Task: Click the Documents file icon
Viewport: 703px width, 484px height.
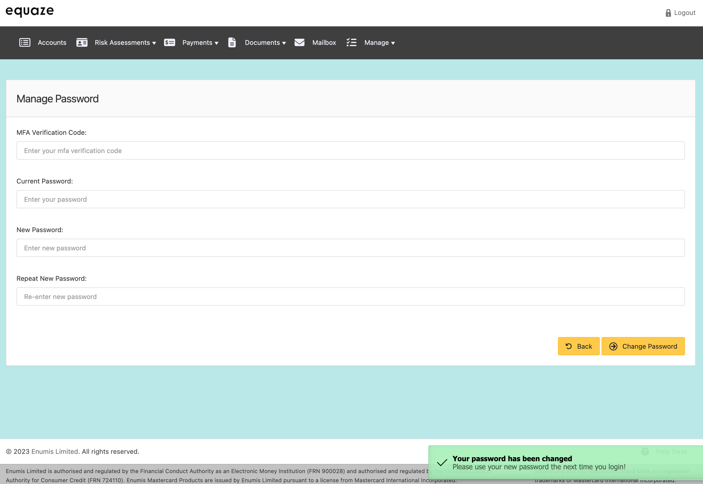Action: (232, 43)
